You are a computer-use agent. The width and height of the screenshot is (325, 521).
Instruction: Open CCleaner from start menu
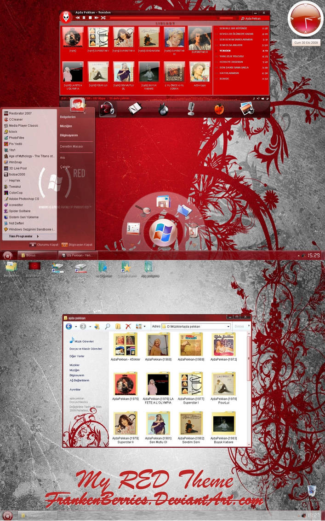click(30, 119)
